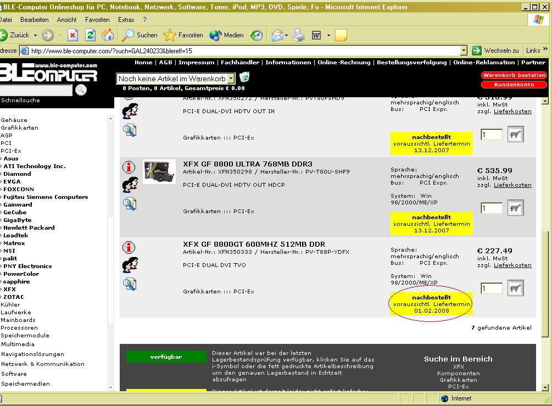Add the HDTV OUT IN item to cart
Viewport: 552px width, 406px height.
pos(515,134)
